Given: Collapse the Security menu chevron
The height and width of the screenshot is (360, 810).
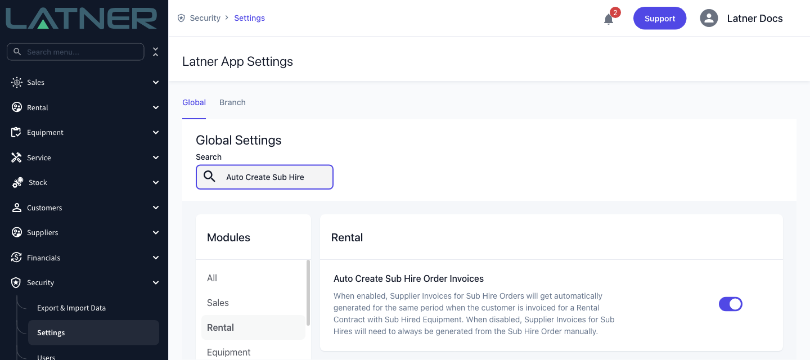Looking at the screenshot, I should [x=156, y=282].
